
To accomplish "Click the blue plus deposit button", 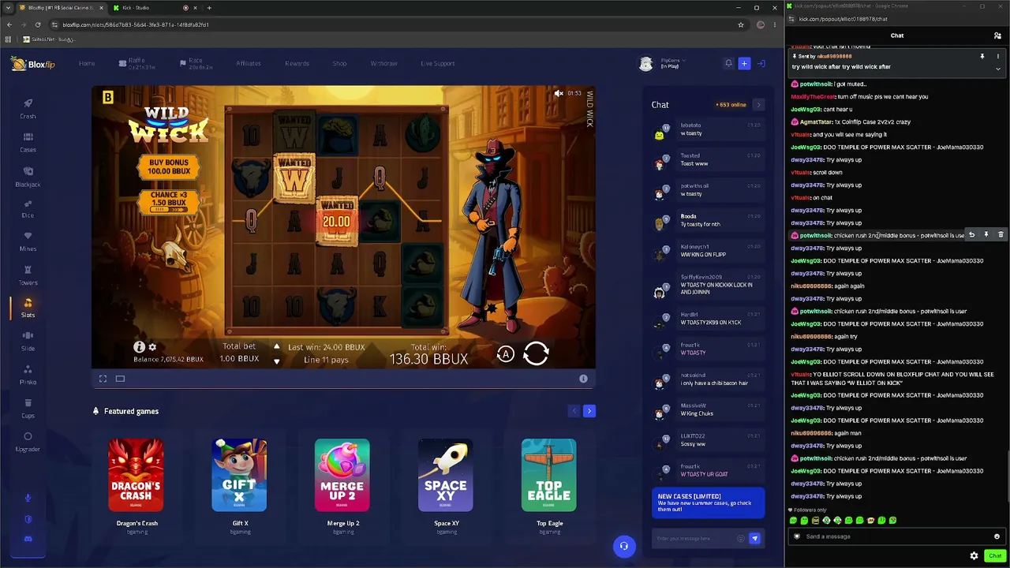I will coord(744,63).
